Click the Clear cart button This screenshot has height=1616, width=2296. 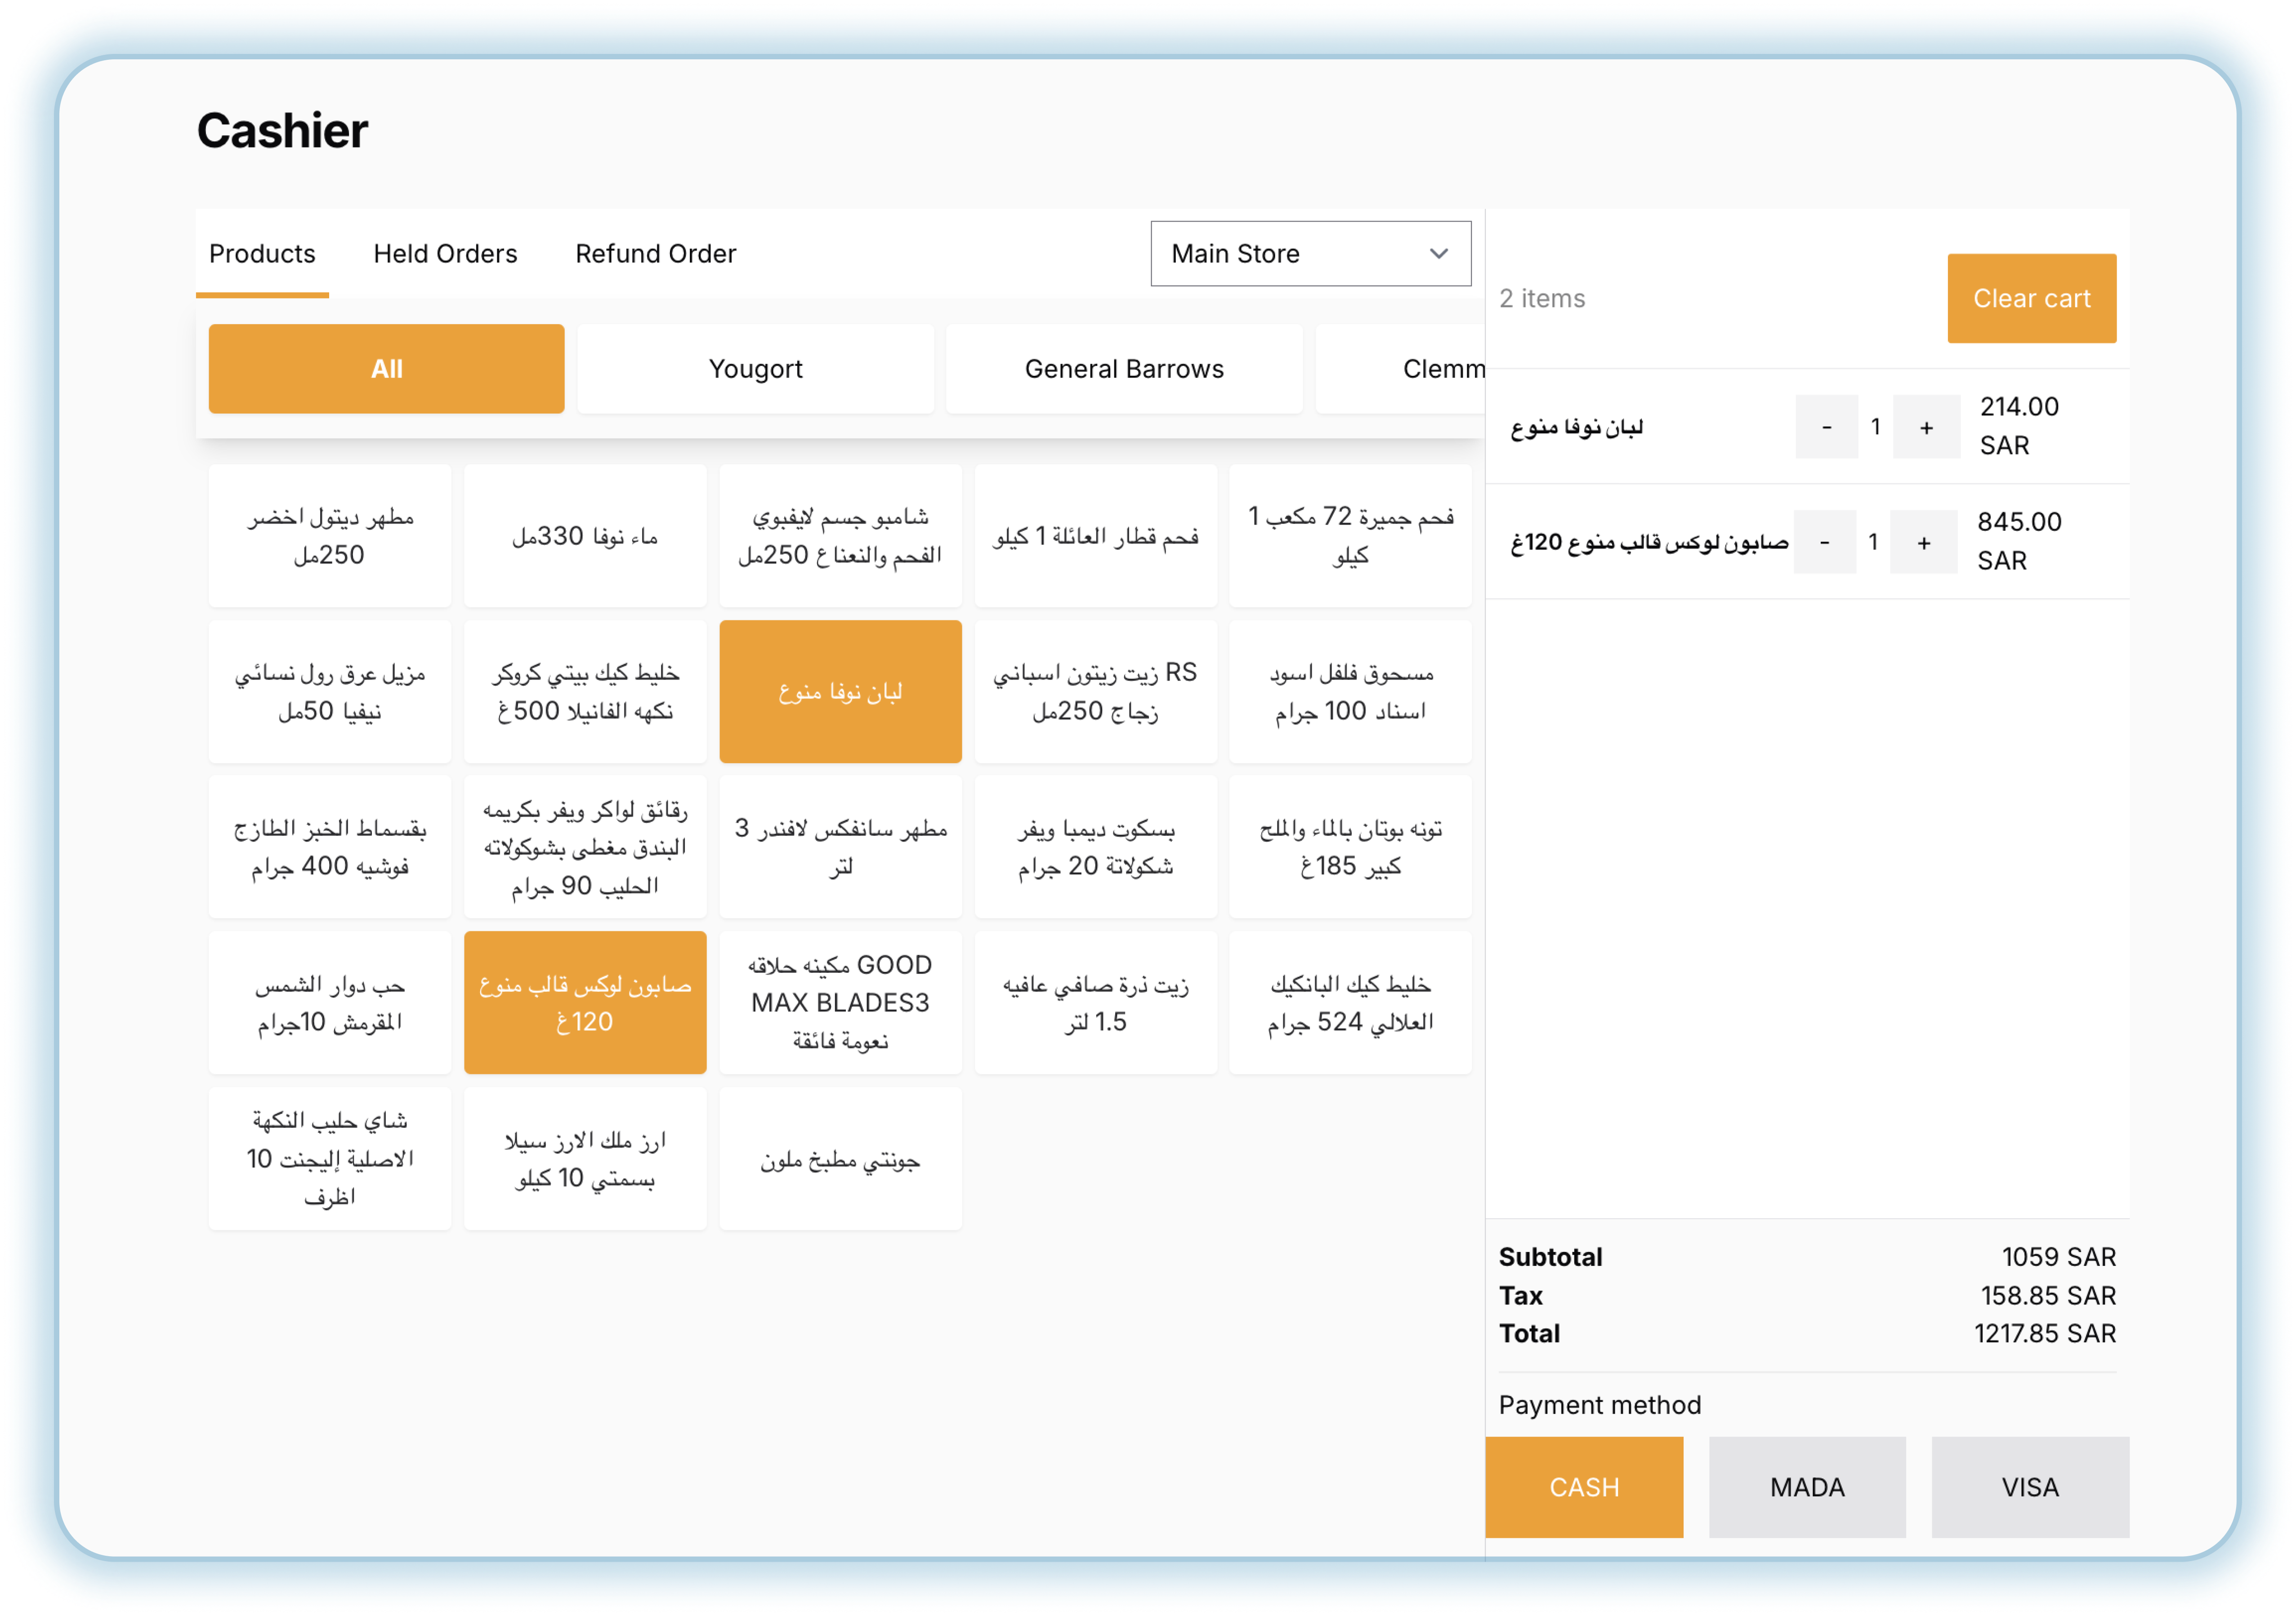pyautogui.click(x=2031, y=298)
